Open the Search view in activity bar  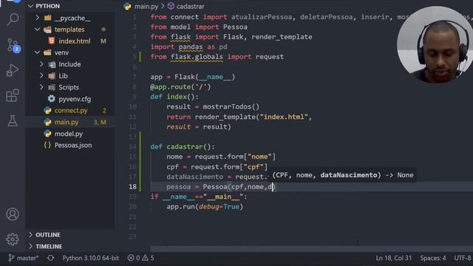(13, 20)
